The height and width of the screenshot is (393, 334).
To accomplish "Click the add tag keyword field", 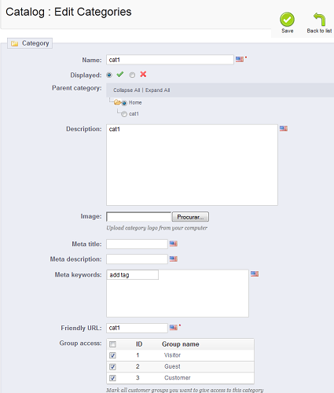I will click(133, 275).
